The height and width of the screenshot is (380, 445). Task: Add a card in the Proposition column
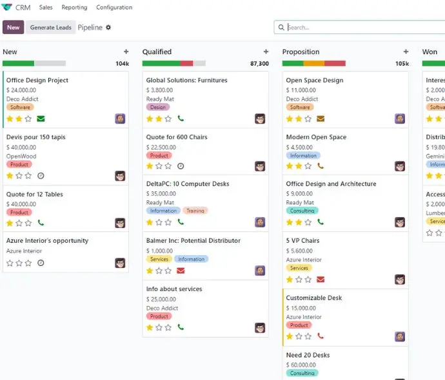click(x=406, y=52)
